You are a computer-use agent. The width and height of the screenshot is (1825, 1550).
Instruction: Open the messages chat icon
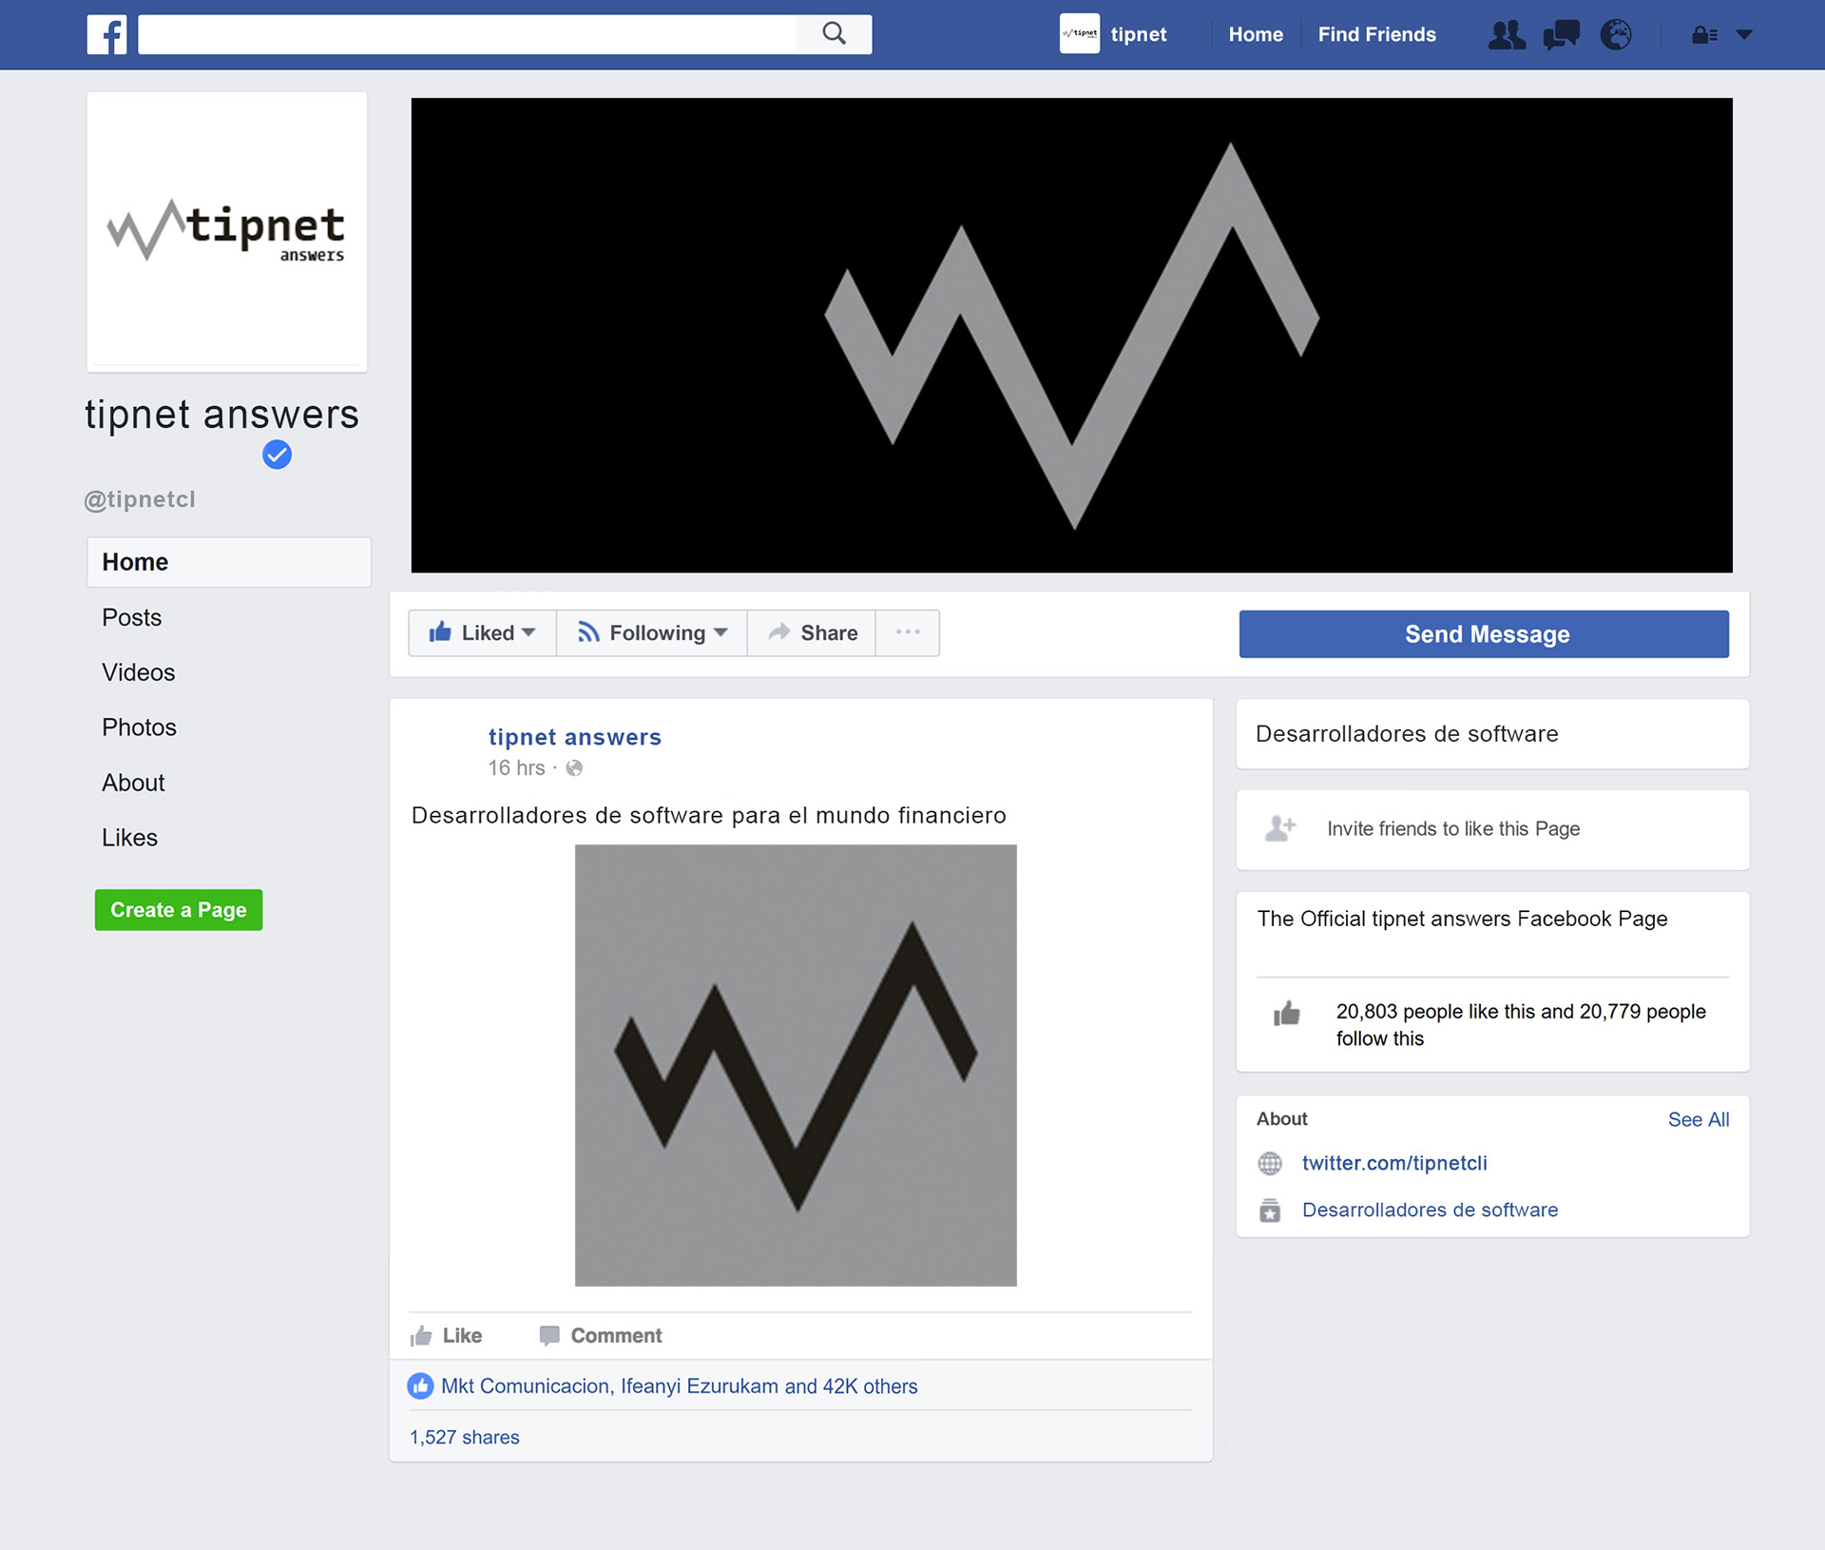click(1561, 35)
